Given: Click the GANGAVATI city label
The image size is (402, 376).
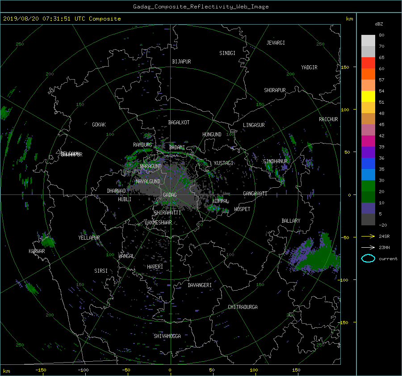Looking at the screenshot, I should (255, 194).
